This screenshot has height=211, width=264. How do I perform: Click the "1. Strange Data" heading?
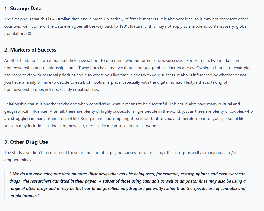coord(23,8)
